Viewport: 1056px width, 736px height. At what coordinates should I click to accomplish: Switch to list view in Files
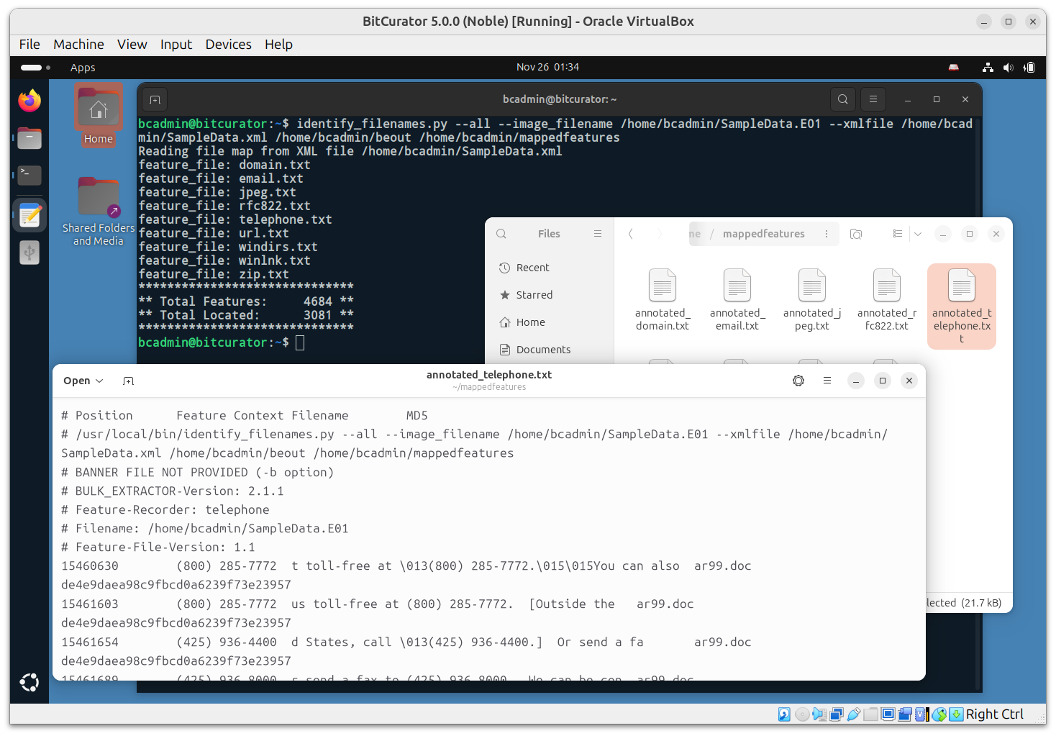898,234
